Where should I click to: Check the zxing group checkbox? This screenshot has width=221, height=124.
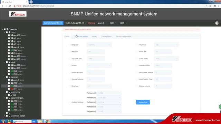tap(7, 32)
